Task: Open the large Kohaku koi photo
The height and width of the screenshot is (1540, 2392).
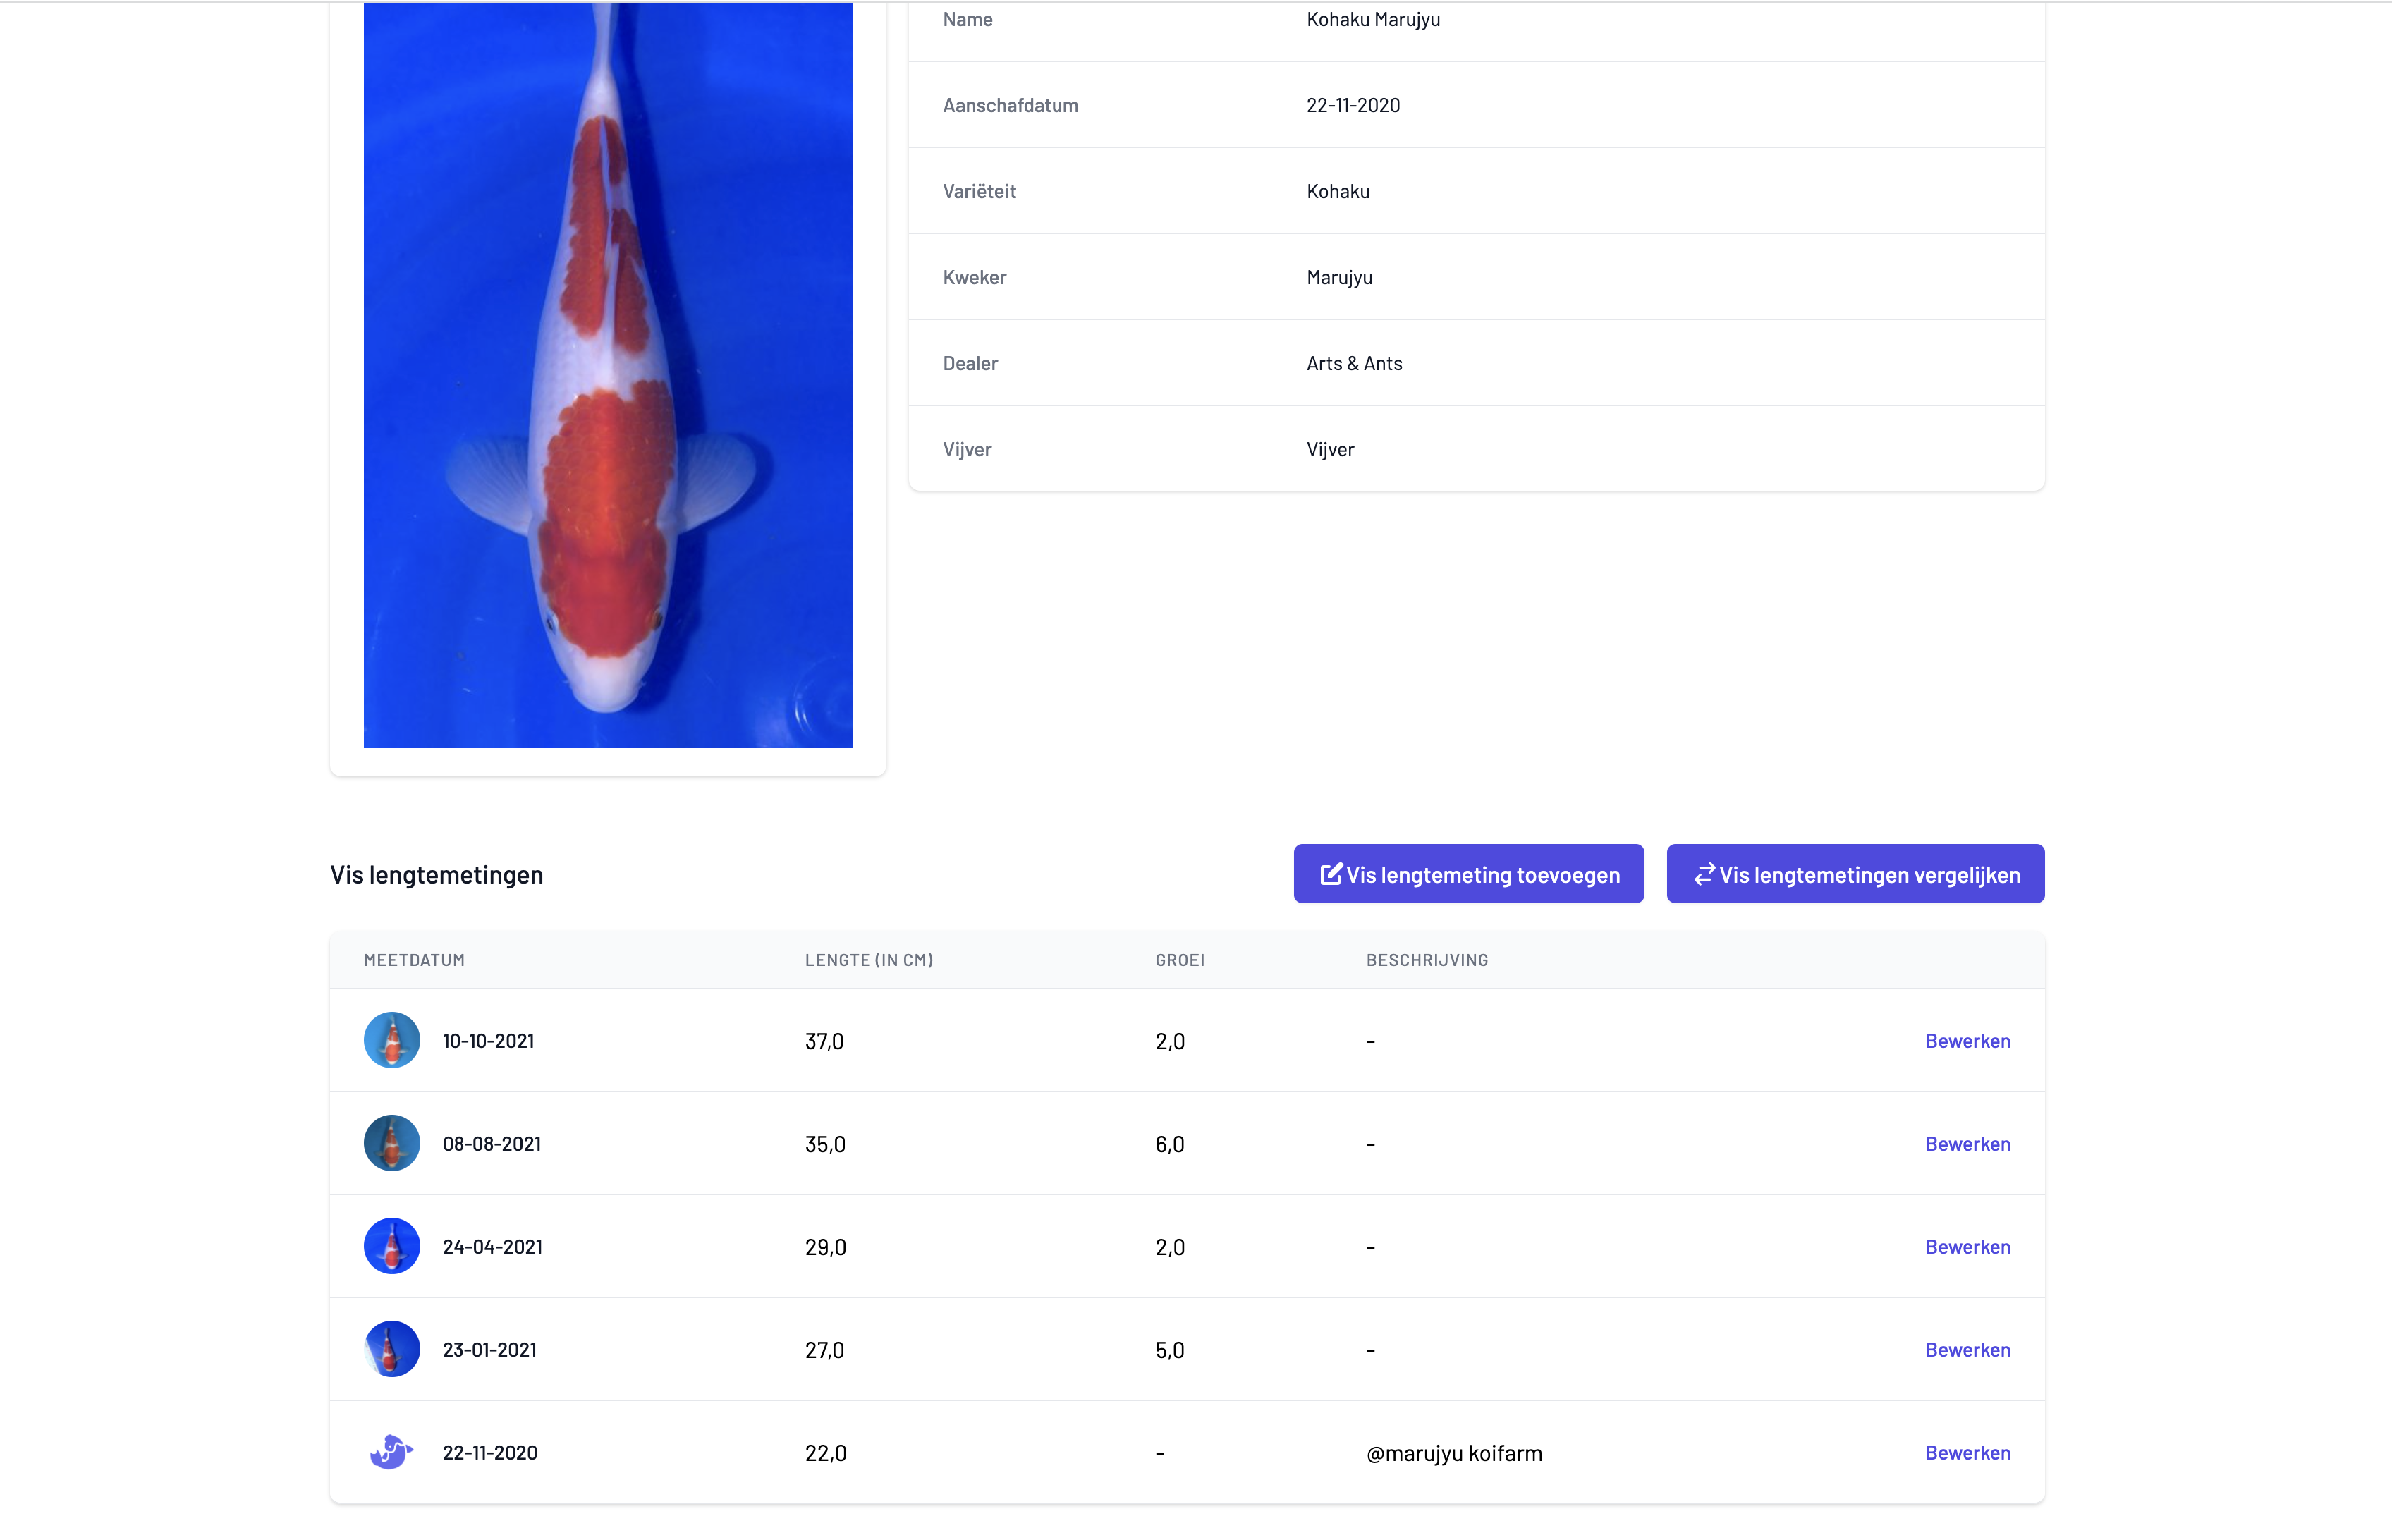Action: 608,375
